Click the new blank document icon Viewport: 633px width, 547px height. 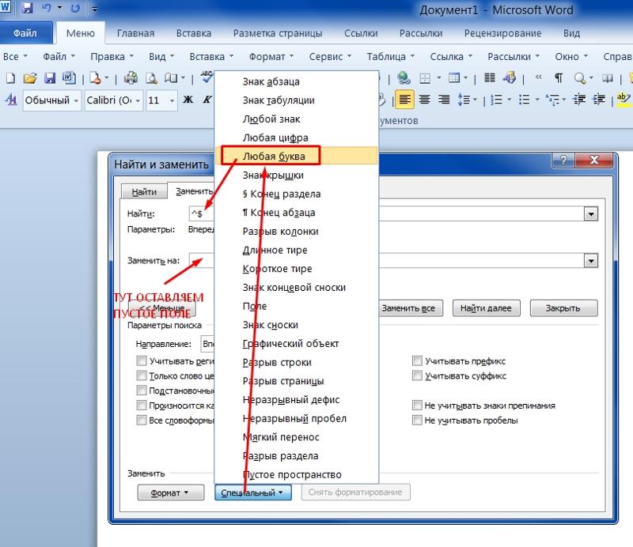(11, 77)
